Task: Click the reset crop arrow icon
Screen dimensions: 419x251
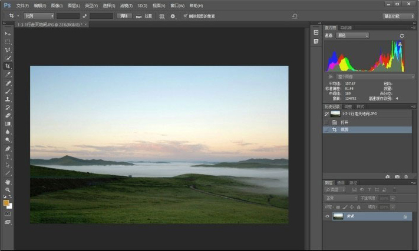Action: tap(295, 16)
